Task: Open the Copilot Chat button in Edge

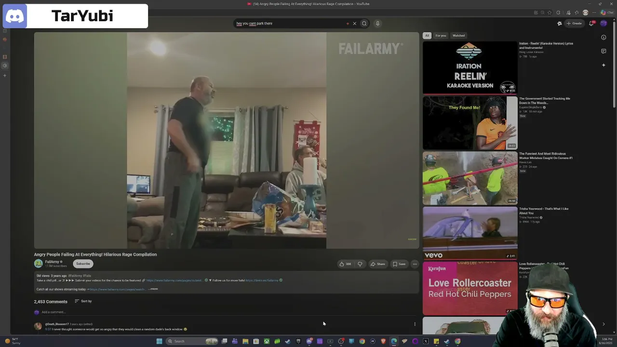Action: pos(607,13)
